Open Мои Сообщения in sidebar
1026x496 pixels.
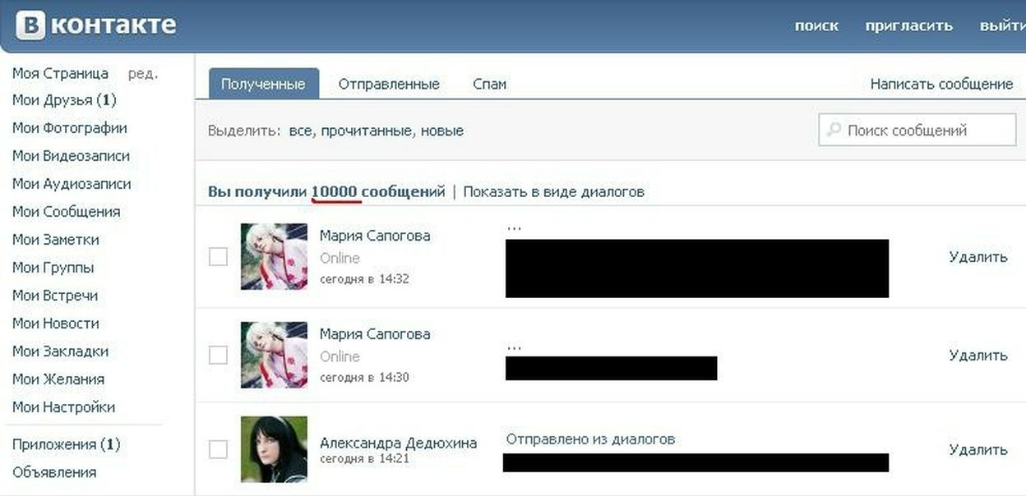click(x=66, y=212)
